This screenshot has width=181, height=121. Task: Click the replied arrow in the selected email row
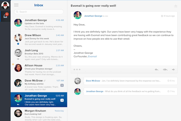coord(18,104)
